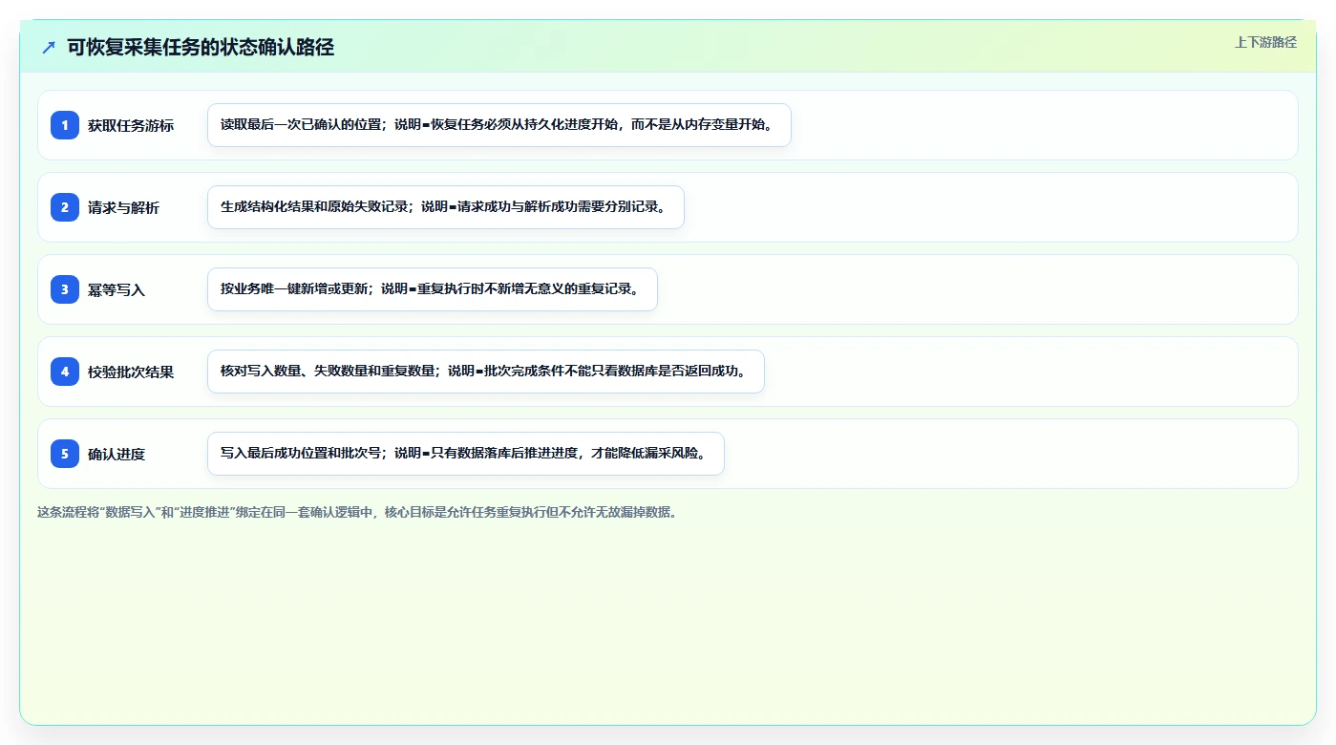Click the description box starting 读取最后一次已确认的位置
The width and height of the screenshot is (1336, 745).
pos(499,125)
